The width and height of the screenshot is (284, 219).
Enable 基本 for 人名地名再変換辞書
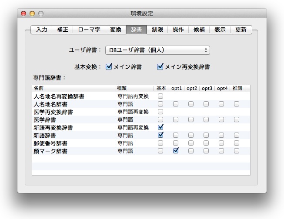(x=160, y=96)
